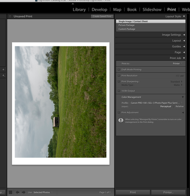Expand the Layout panel

(184, 41)
